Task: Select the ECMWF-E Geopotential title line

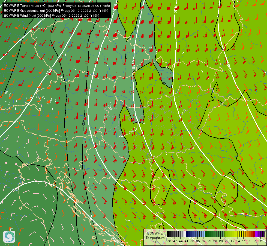Action: 56,11
